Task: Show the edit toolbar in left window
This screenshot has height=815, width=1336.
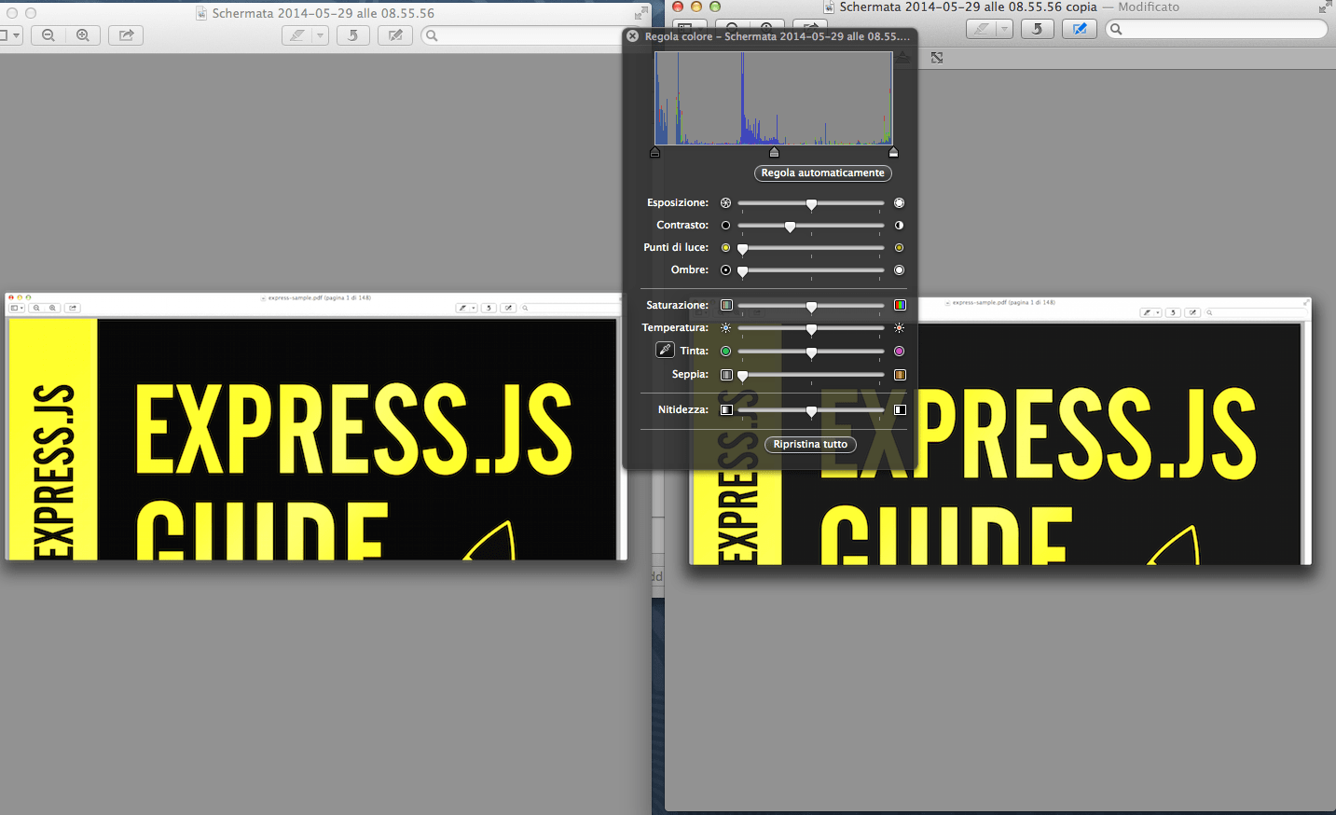Action: [x=395, y=35]
